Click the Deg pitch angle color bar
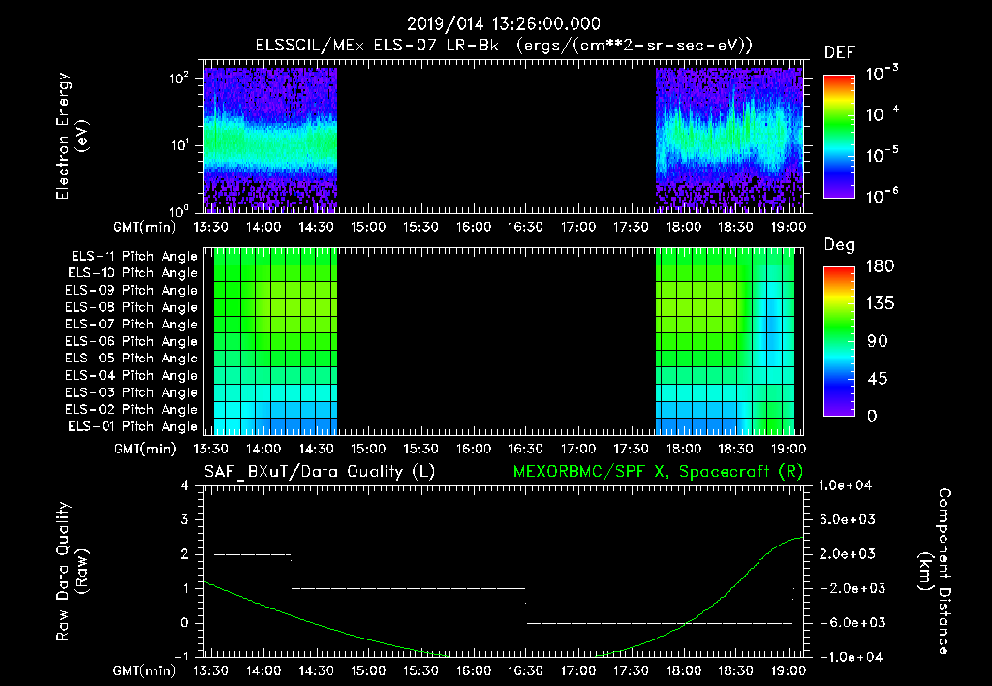Viewport: 992px width, 686px height. coord(839,341)
